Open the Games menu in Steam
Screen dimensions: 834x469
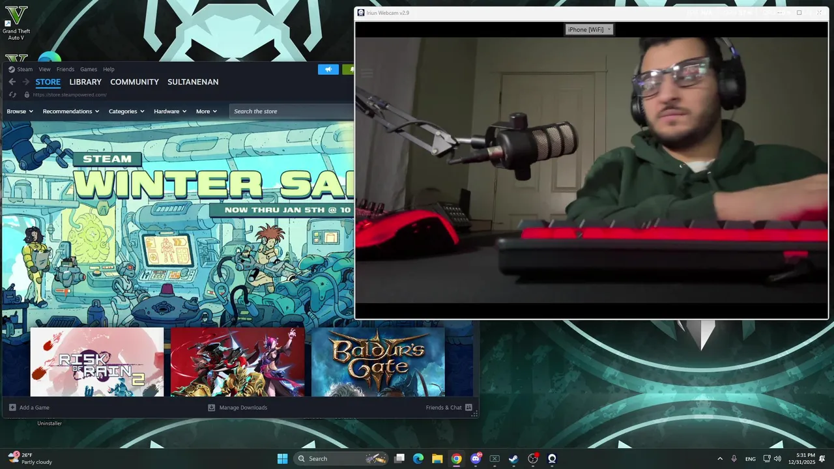(x=89, y=69)
